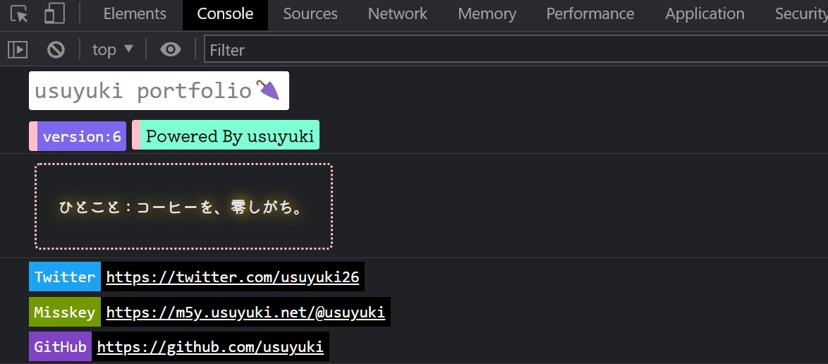828x364 pixels.
Task: Open the top context dropdown
Action: click(113, 49)
